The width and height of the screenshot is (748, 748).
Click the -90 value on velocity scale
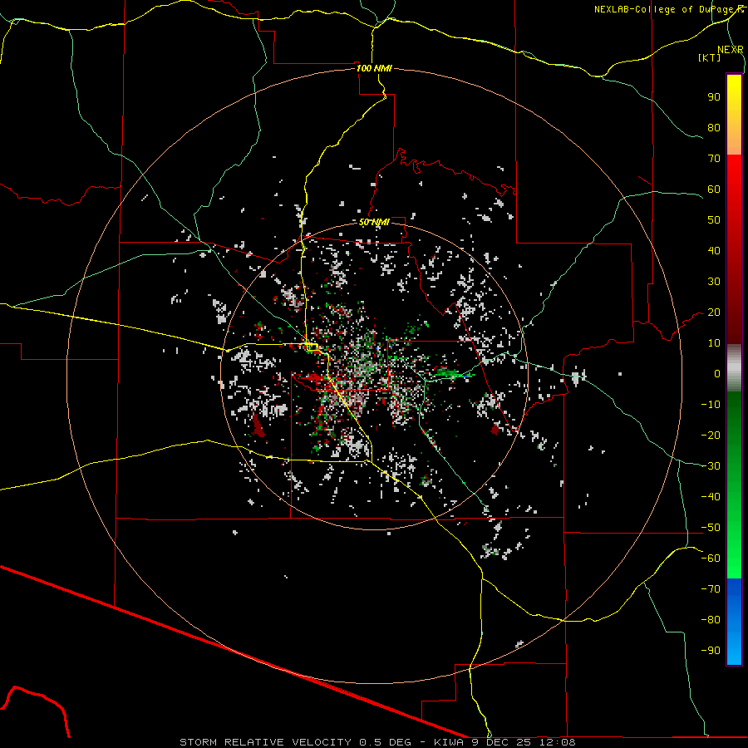(x=711, y=651)
